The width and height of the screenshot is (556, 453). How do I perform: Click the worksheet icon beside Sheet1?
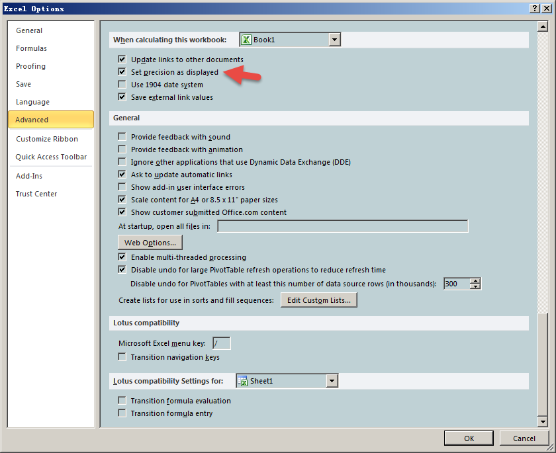[x=242, y=381]
